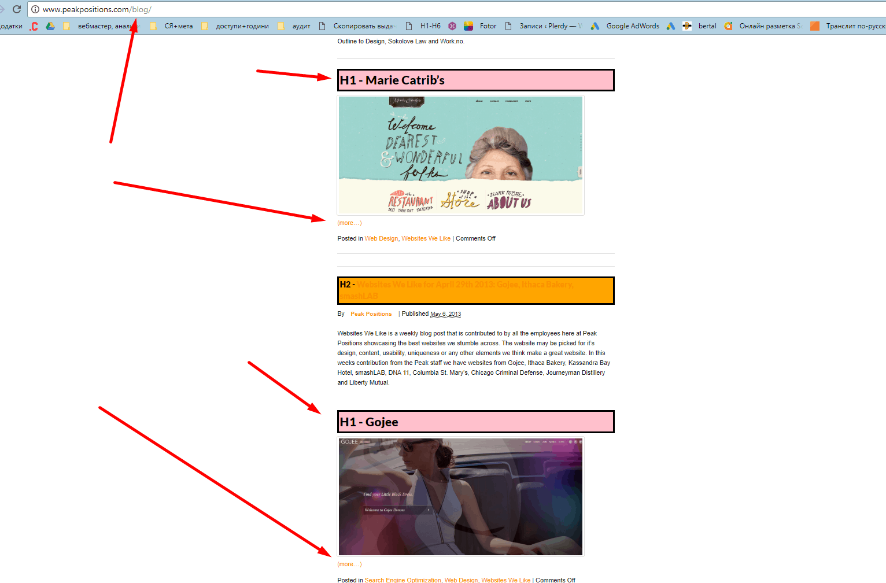The height and width of the screenshot is (583, 886).
Task: Click the page reload icon
Action: pyautogui.click(x=17, y=9)
